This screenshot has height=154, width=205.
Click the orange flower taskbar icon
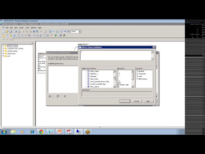(88, 132)
